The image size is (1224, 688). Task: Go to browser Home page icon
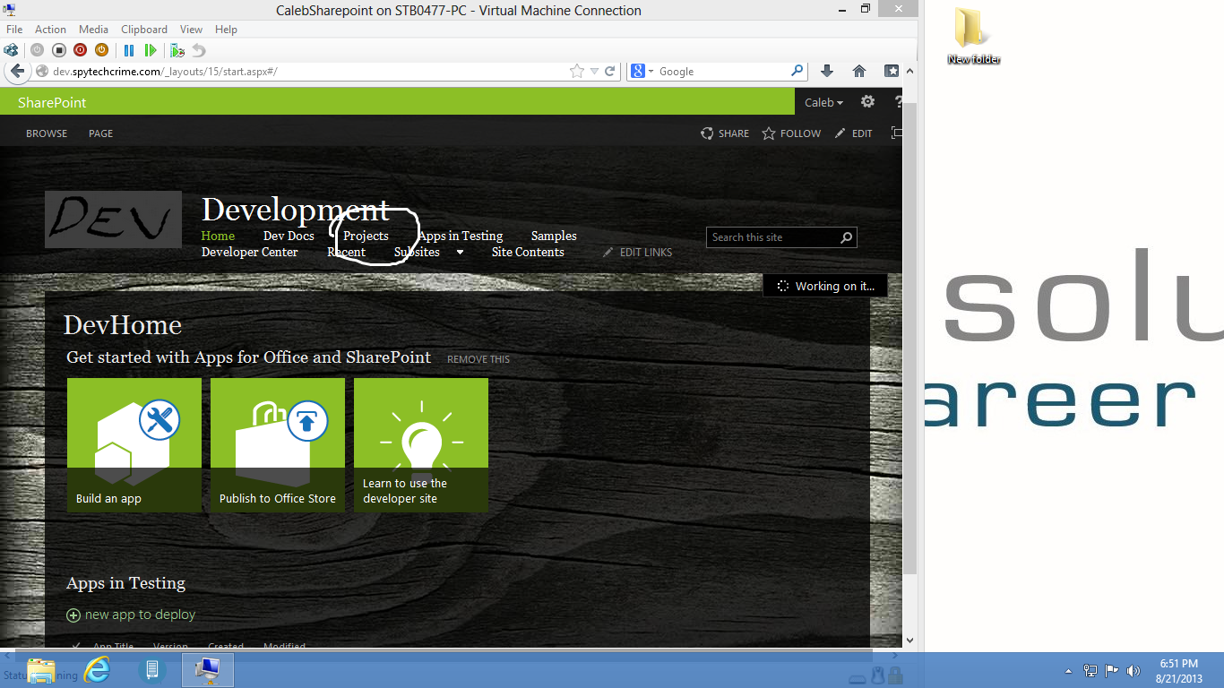[858, 72]
